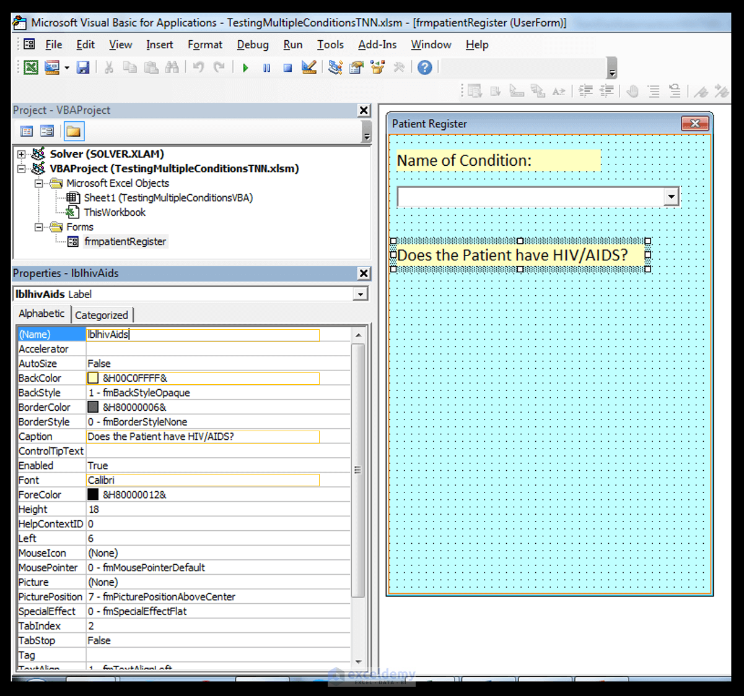Image resolution: width=744 pixels, height=696 pixels.
Task: Open the Debug menu
Action: coord(252,45)
